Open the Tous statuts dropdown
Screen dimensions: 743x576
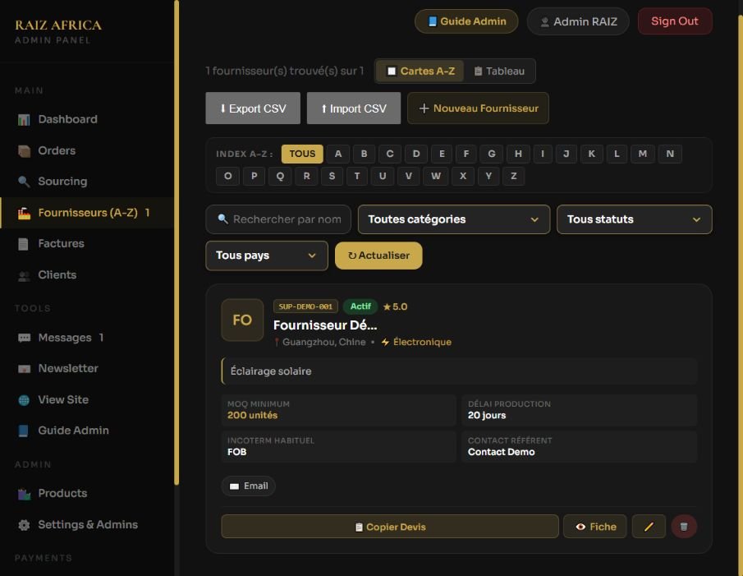[634, 219]
